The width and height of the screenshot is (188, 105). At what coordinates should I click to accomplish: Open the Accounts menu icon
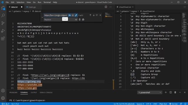click(x=3, y=91)
